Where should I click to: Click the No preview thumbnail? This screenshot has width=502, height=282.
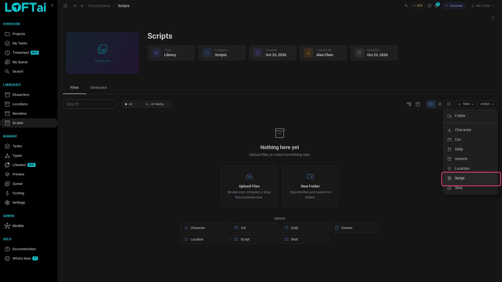[102, 53]
